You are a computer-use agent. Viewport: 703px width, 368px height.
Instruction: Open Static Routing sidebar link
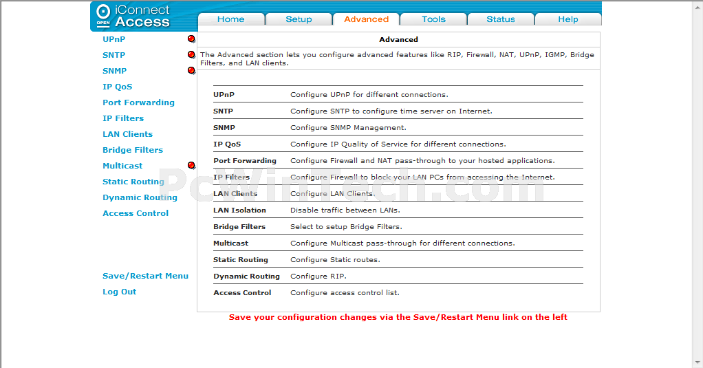pyautogui.click(x=133, y=182)
